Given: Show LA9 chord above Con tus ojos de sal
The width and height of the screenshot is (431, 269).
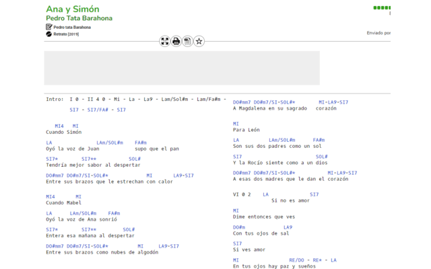Looking at the screenshot, I should point(288,227).
